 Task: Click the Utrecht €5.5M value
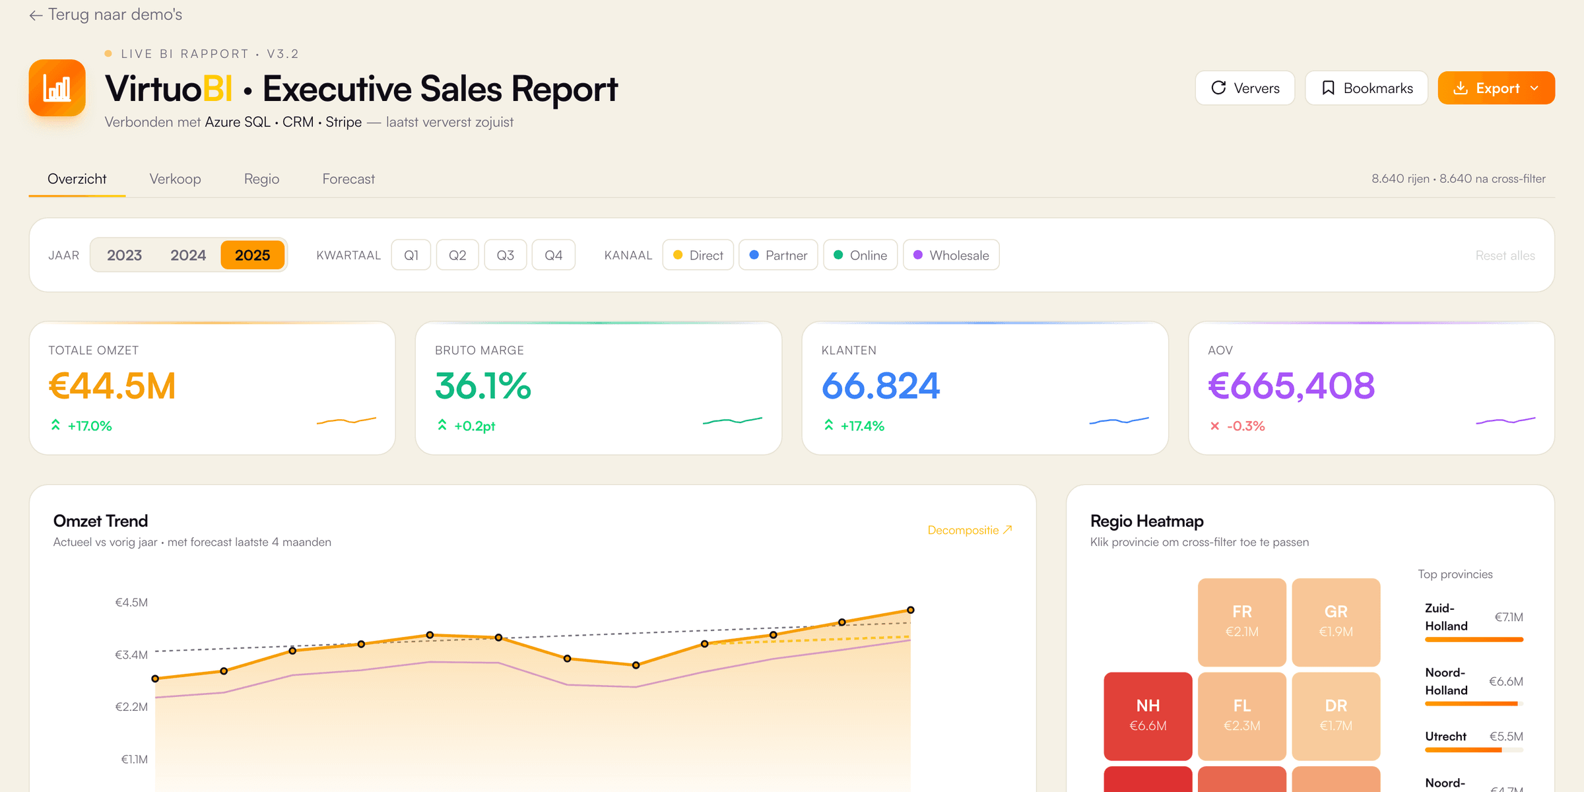(x=1506, y=736)
